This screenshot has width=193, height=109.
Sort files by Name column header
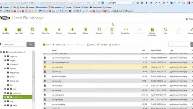click(x=54, y=50)
